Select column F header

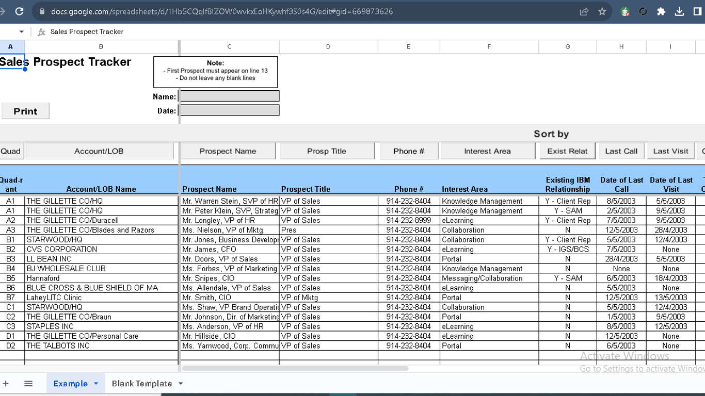coord(489,47)
